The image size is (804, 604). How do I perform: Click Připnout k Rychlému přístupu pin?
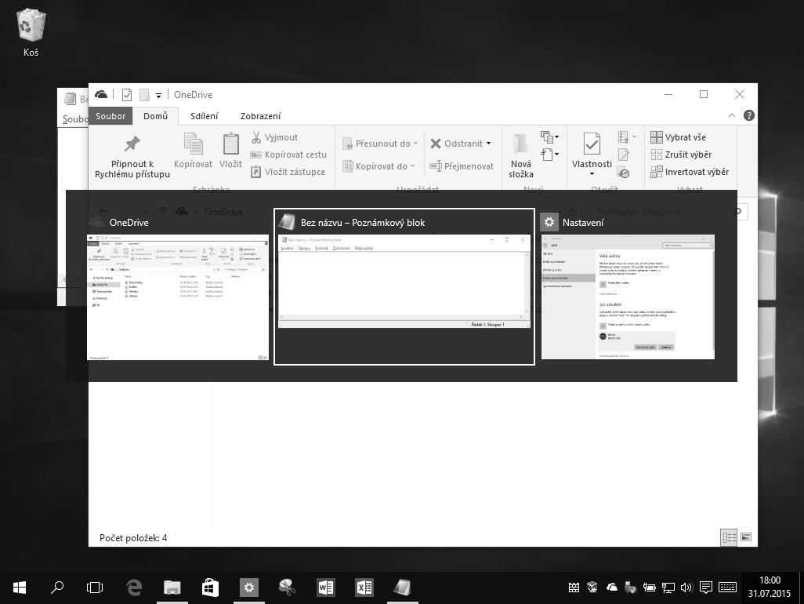[x=132, y=157]
